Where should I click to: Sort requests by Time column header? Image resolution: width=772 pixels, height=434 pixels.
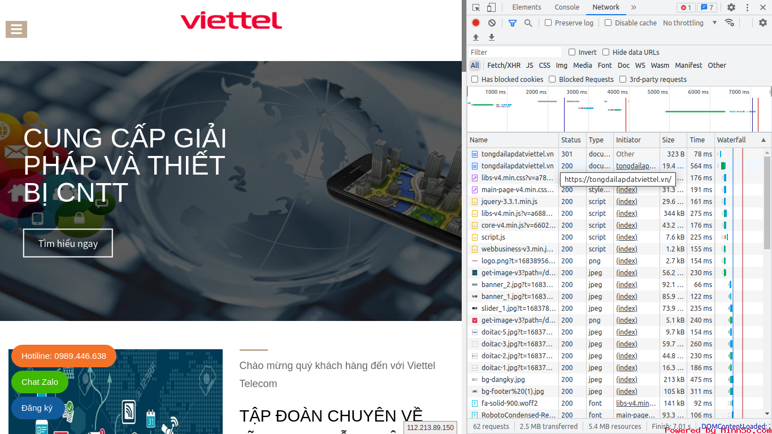point(700,140)
